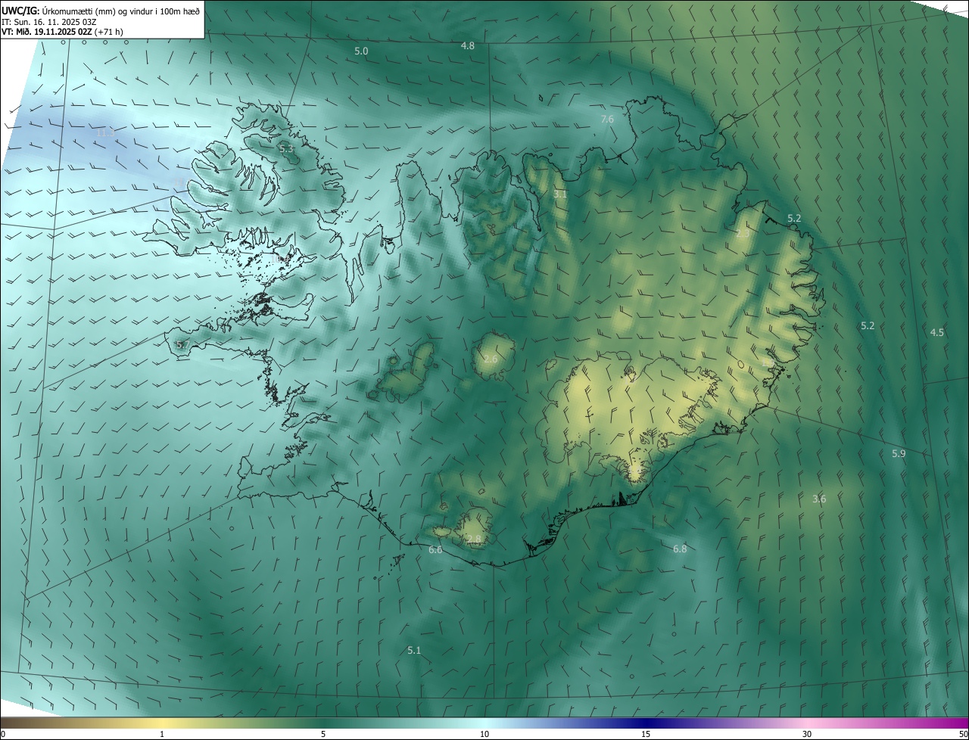Click the 2.8 value on the southern glacier

pos(474,539)
